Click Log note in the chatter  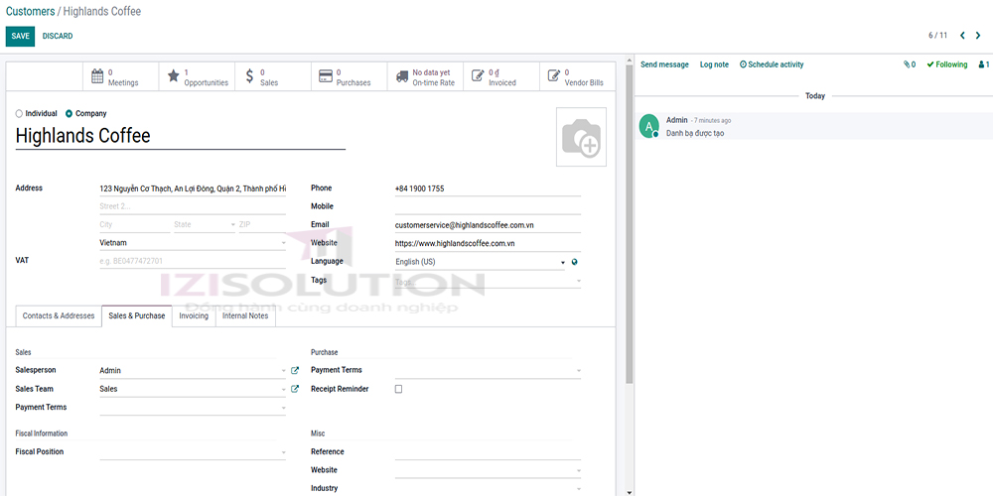coord(714,64)
